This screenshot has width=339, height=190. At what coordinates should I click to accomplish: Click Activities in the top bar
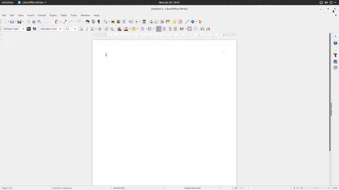(7, 2)
